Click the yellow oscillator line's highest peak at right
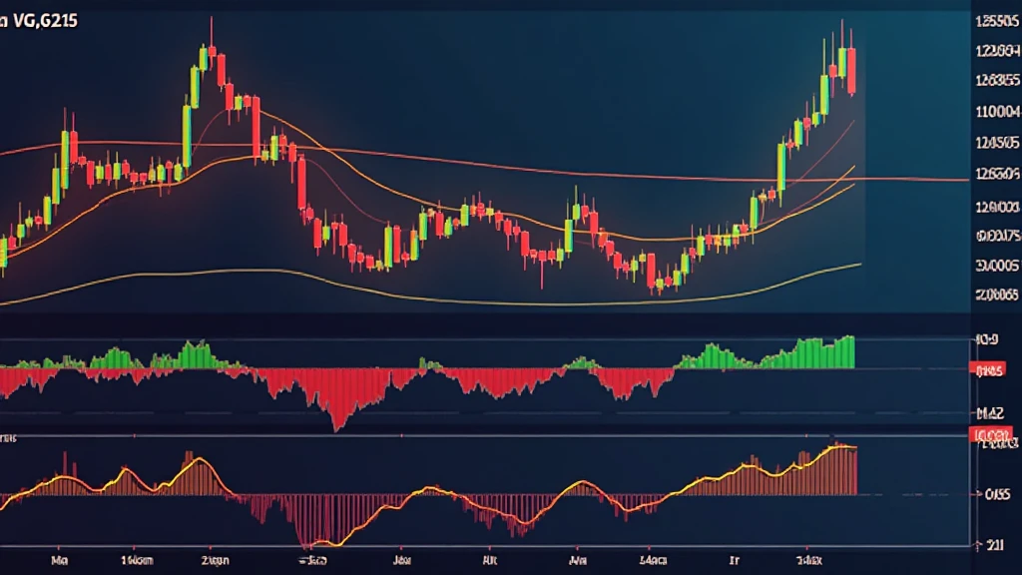Viewport: 1022px width, 575px height. (836, 446)
